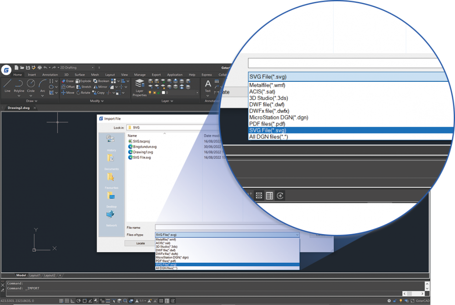Click the Open folder icon in quick access toolbar
455x305 pixels.
(x=22, y=68)
